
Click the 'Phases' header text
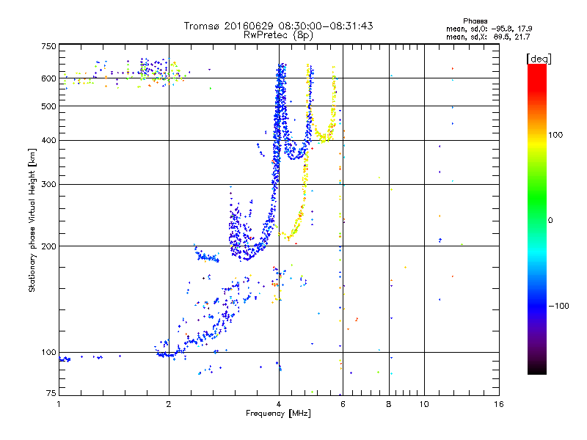(x=475, y=21)
